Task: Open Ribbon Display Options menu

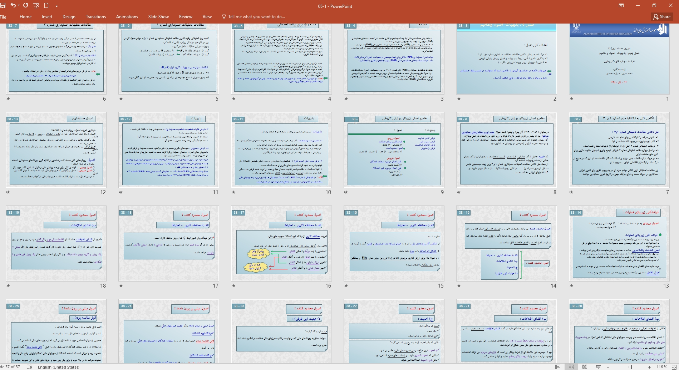Action: 621,5
